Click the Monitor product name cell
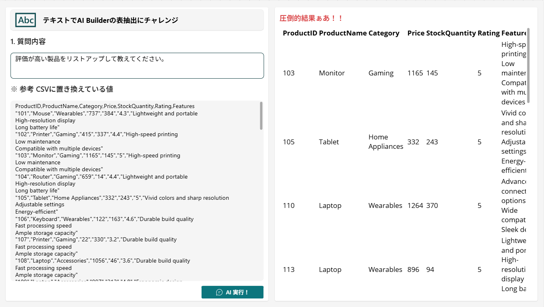 pyautogui.click(x=332, y=73)
